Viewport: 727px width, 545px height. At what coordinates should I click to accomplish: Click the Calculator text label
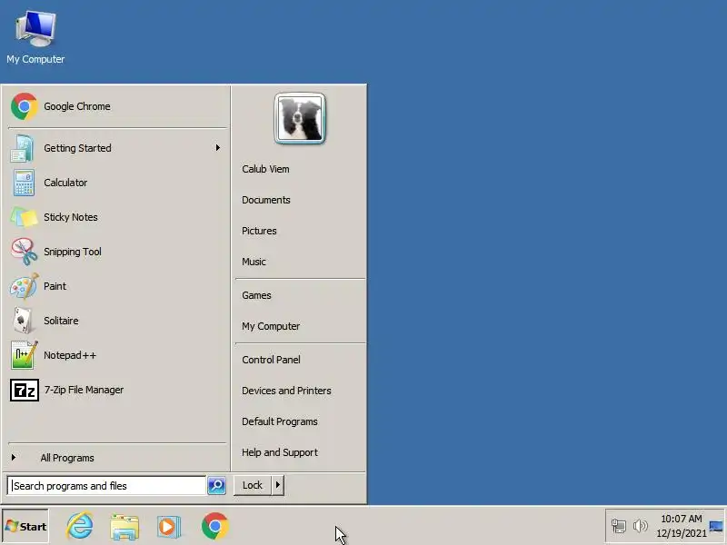pos(65,183)
